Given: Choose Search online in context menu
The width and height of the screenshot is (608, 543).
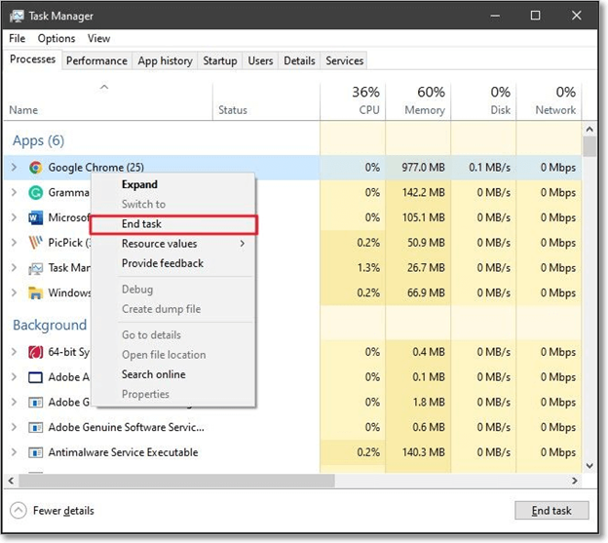Looking at the screenshot, I should 173,374.
